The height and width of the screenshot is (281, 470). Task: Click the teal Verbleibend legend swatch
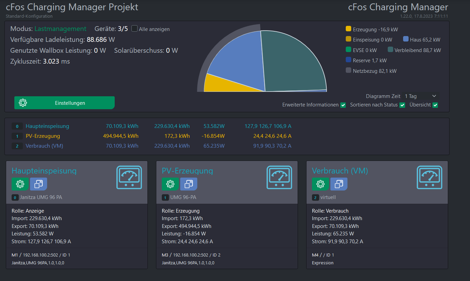pos(390,50)
